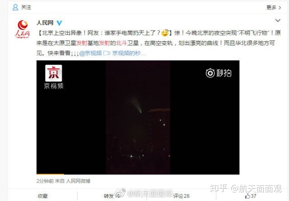Viewport: 289px width, 201px height.
Task: Open the 转发 repost tab
Action: coord(109,196)
